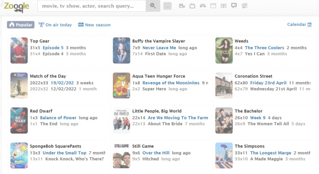Open Top Gear Episode 5 link
Image resolution: width=319 pixels, height=174 pixels.
point(53,48)
